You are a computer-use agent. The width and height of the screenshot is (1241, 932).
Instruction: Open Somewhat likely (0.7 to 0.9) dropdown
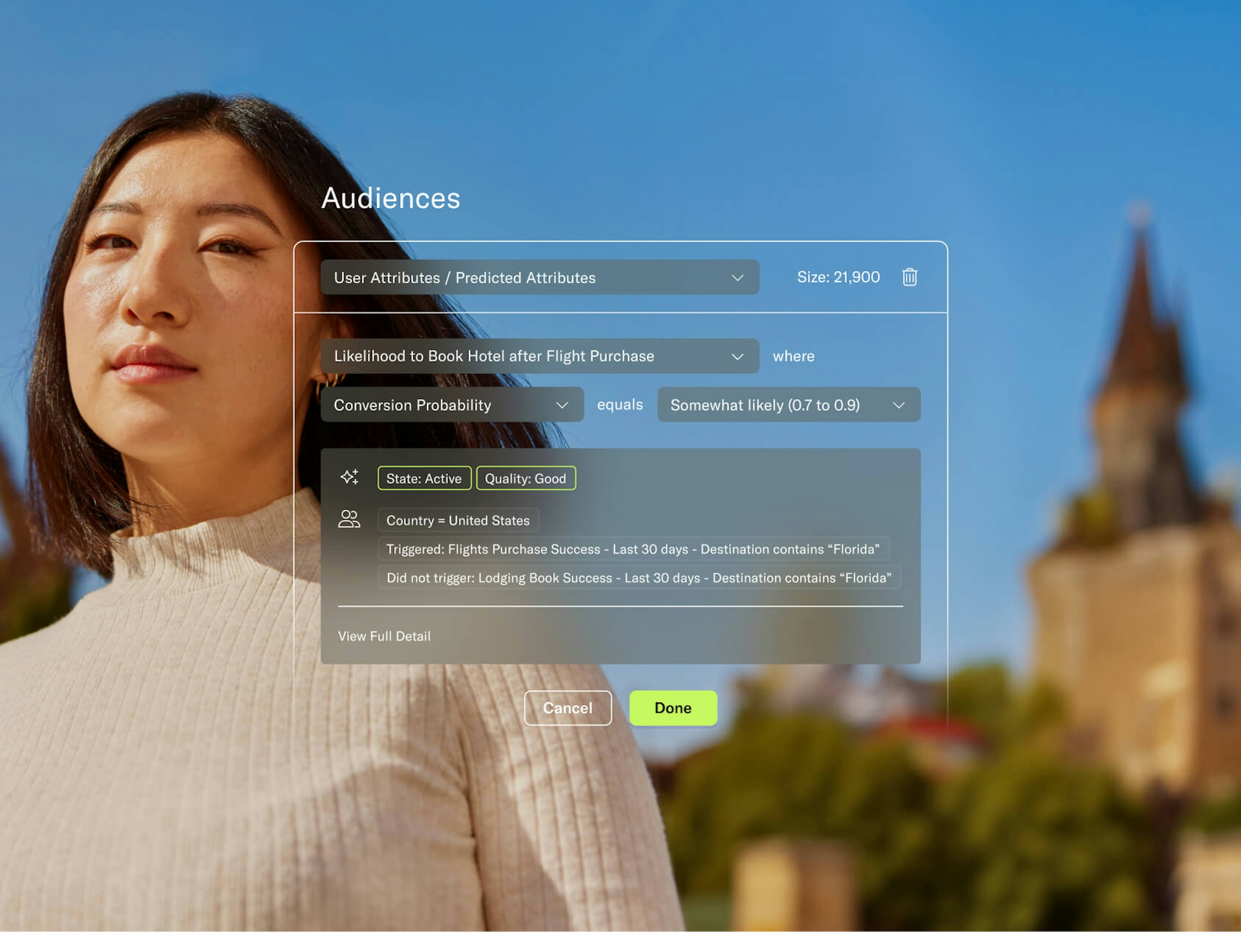[x=776, y=406]
